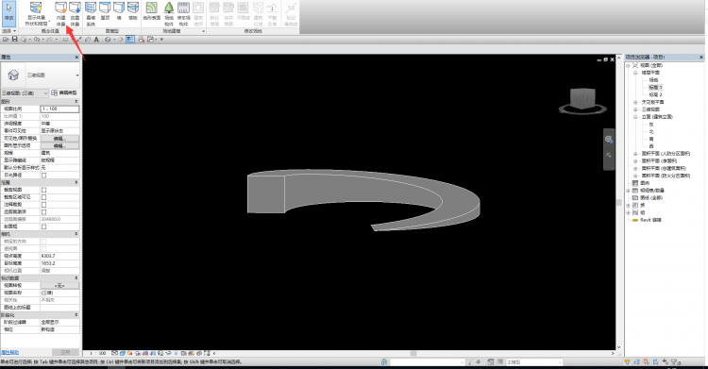Save project with the floppy icon

pyautogui.click(x=14, y=40)
